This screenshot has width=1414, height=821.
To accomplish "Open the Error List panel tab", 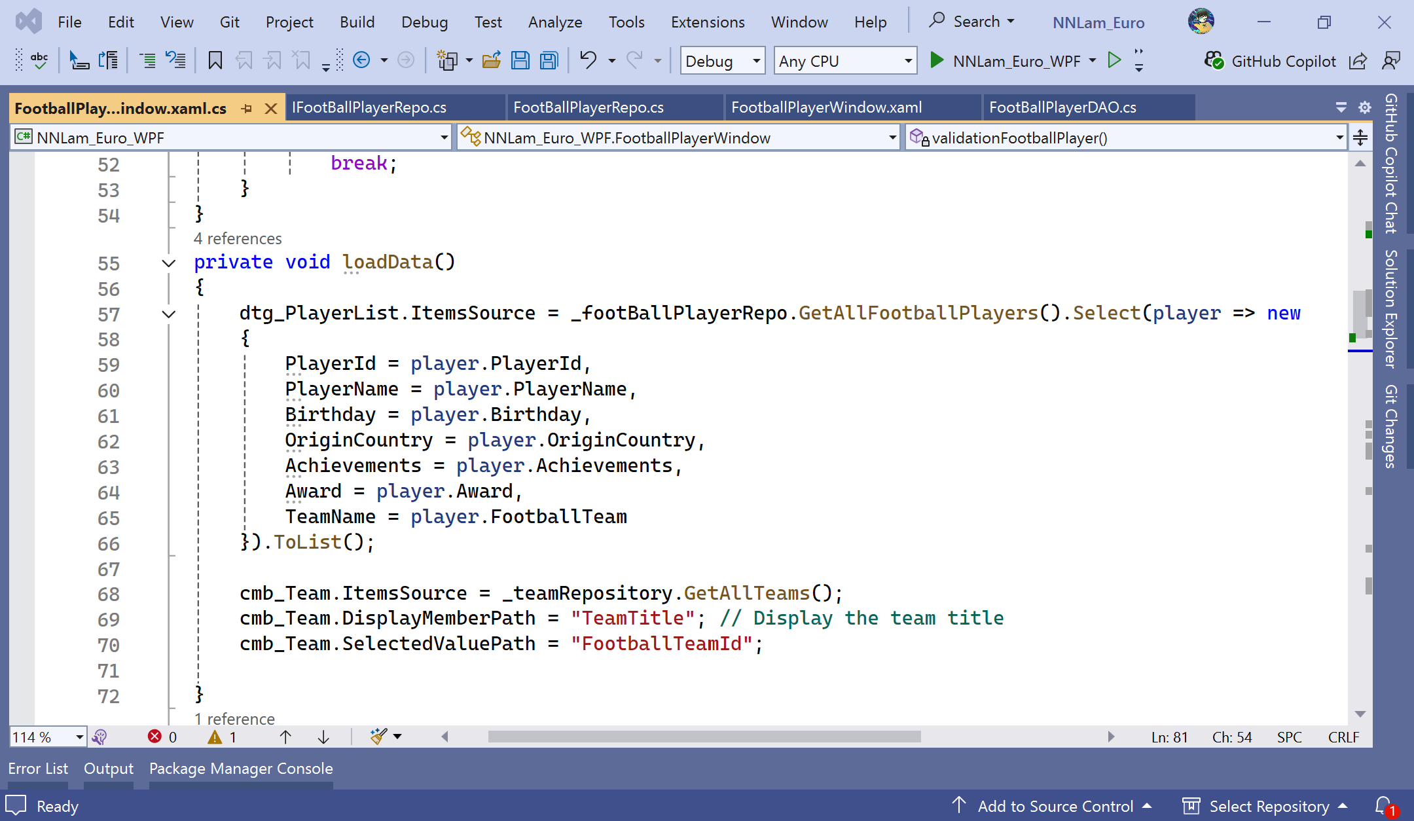I will pyautogui.click(x=38, y=768).
